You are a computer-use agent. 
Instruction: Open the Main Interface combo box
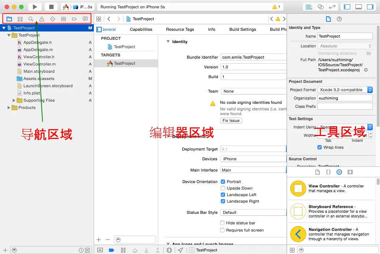[x=253, y=170]
